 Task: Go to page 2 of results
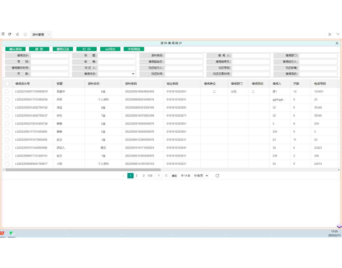pyautogui.click(x=137, y=176)
